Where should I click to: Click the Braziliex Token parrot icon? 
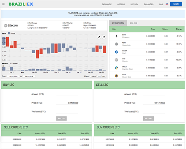pyautogui.click(x=116, y=68)
